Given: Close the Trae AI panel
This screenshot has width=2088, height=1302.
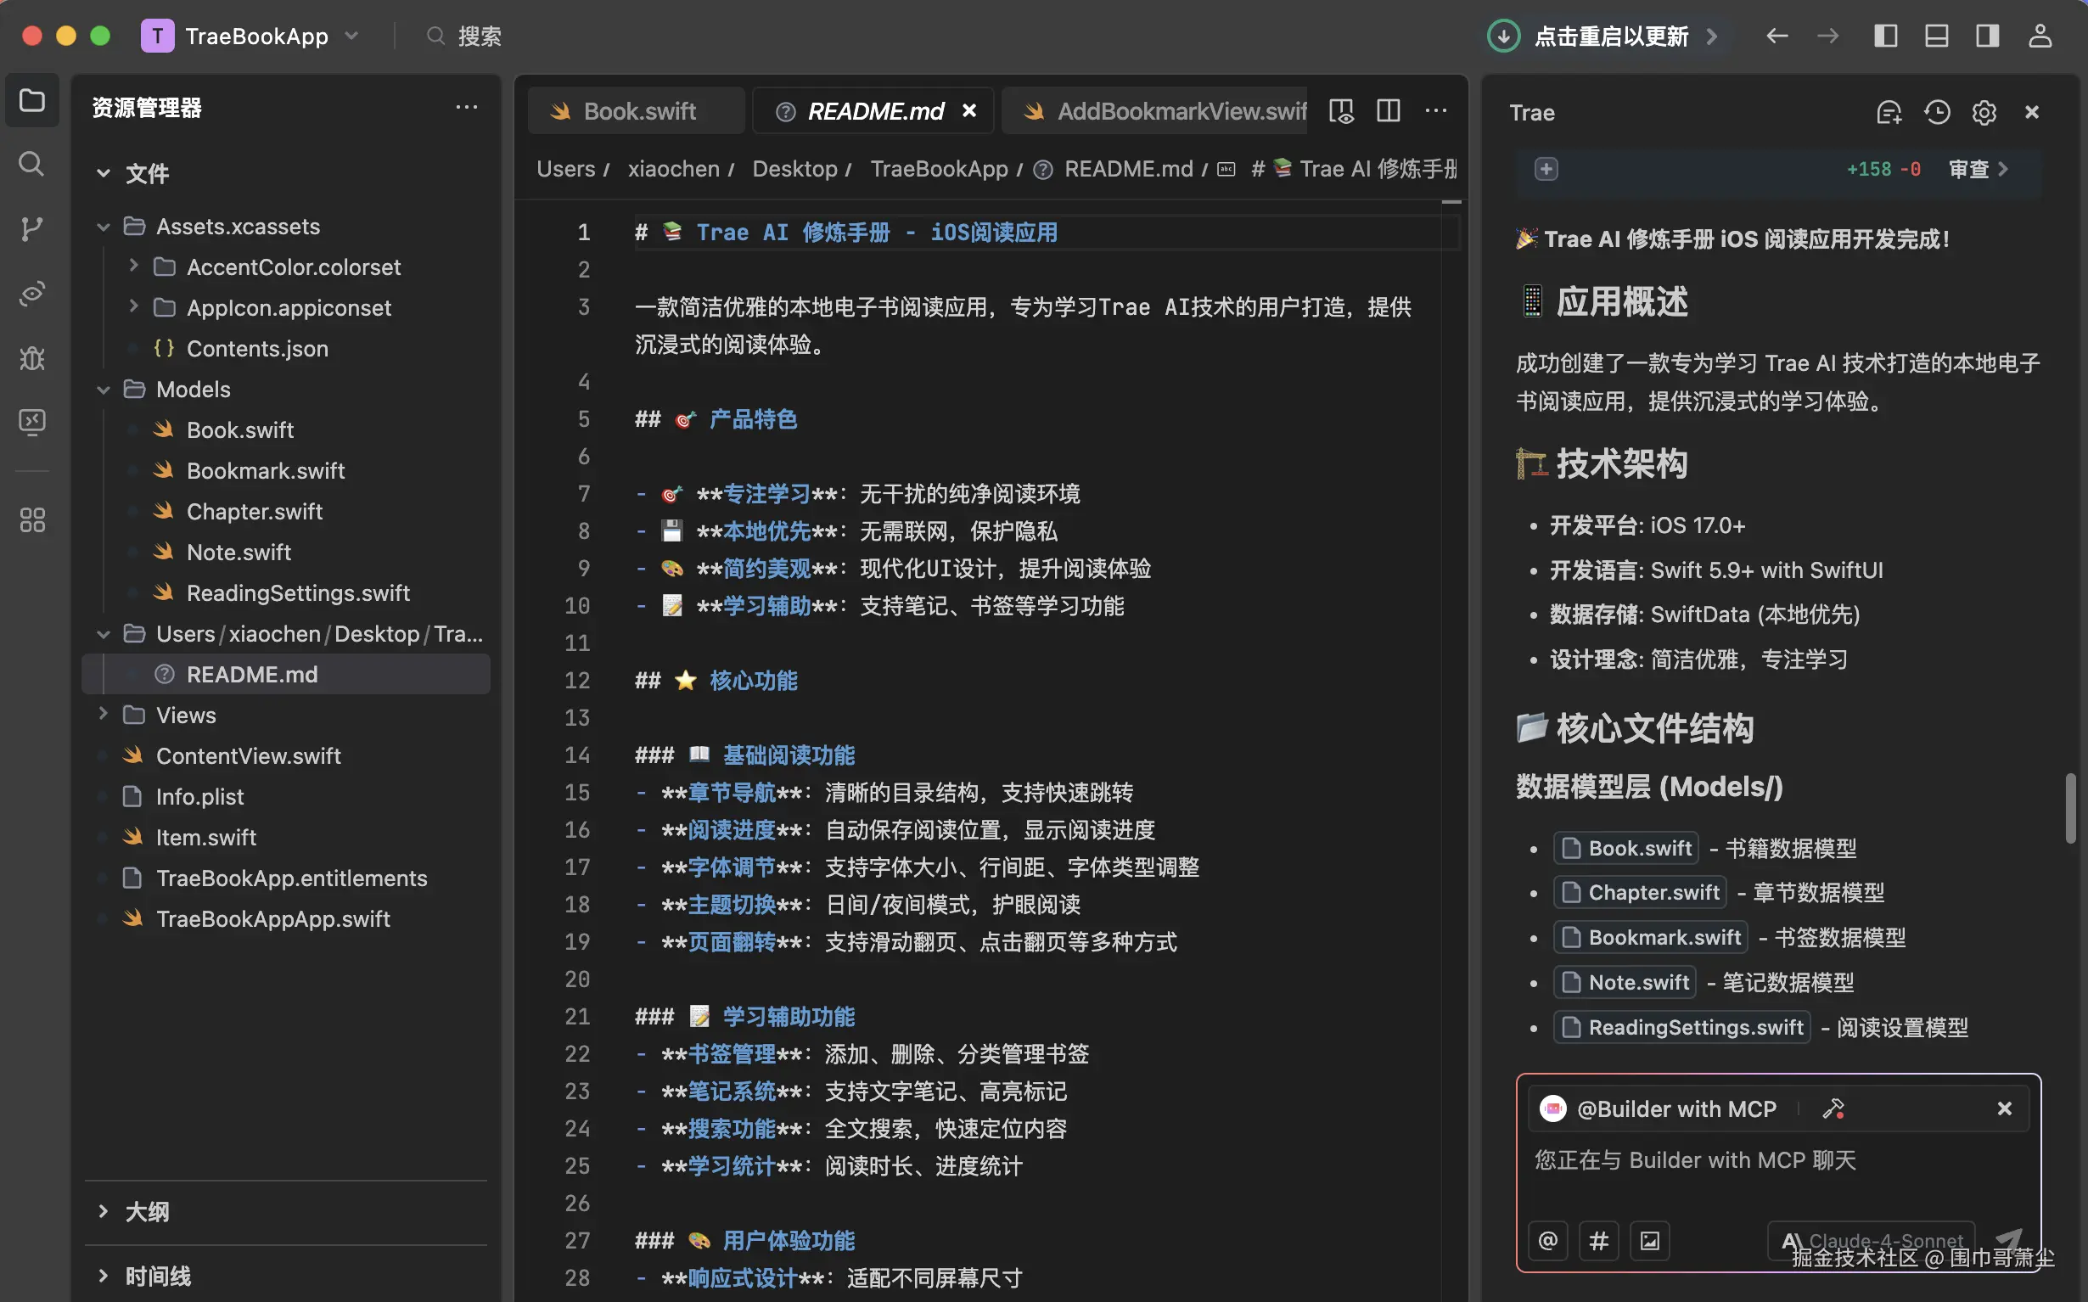Looking at the screenshot, I should pos(2032,113).
